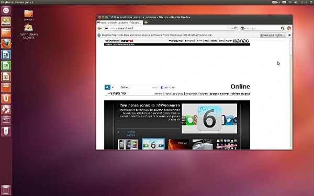This screenshot has width=314, height=196.
Task: Select the TROJAN thumbnail in the slider
Action: pyautogui.click(x=178, y=144)
